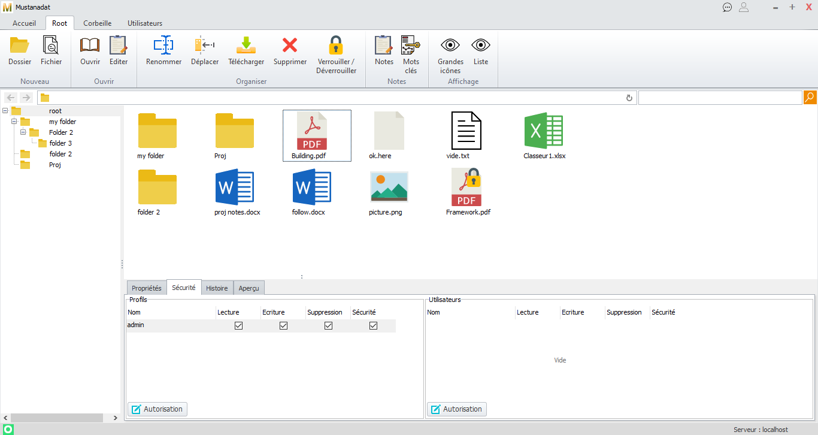Click Autorisation button under Utilisateurs
Image resolution: width=818 pixels, height=435 pixels.
coord(457,409)
